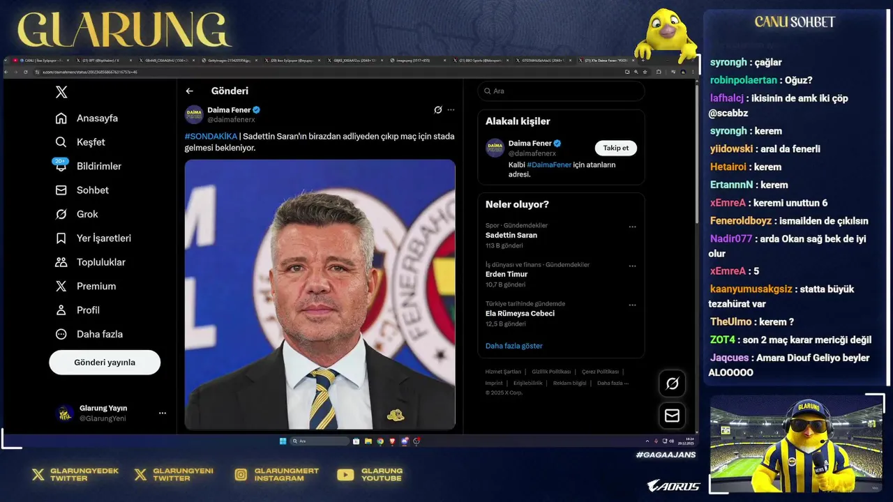Open Hizmet Şartları footer link
893x502 pixels.
tap(503, 372)
